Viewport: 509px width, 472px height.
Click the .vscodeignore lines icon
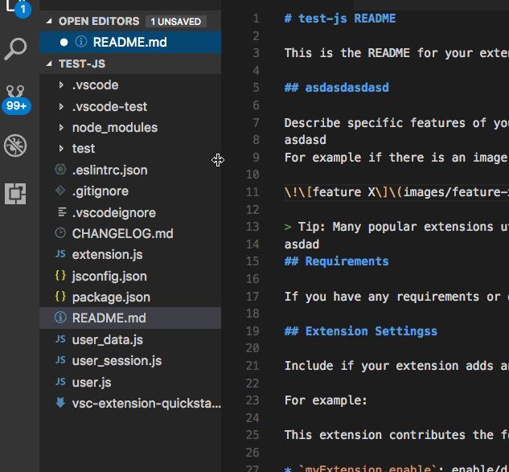pos(62,212)
